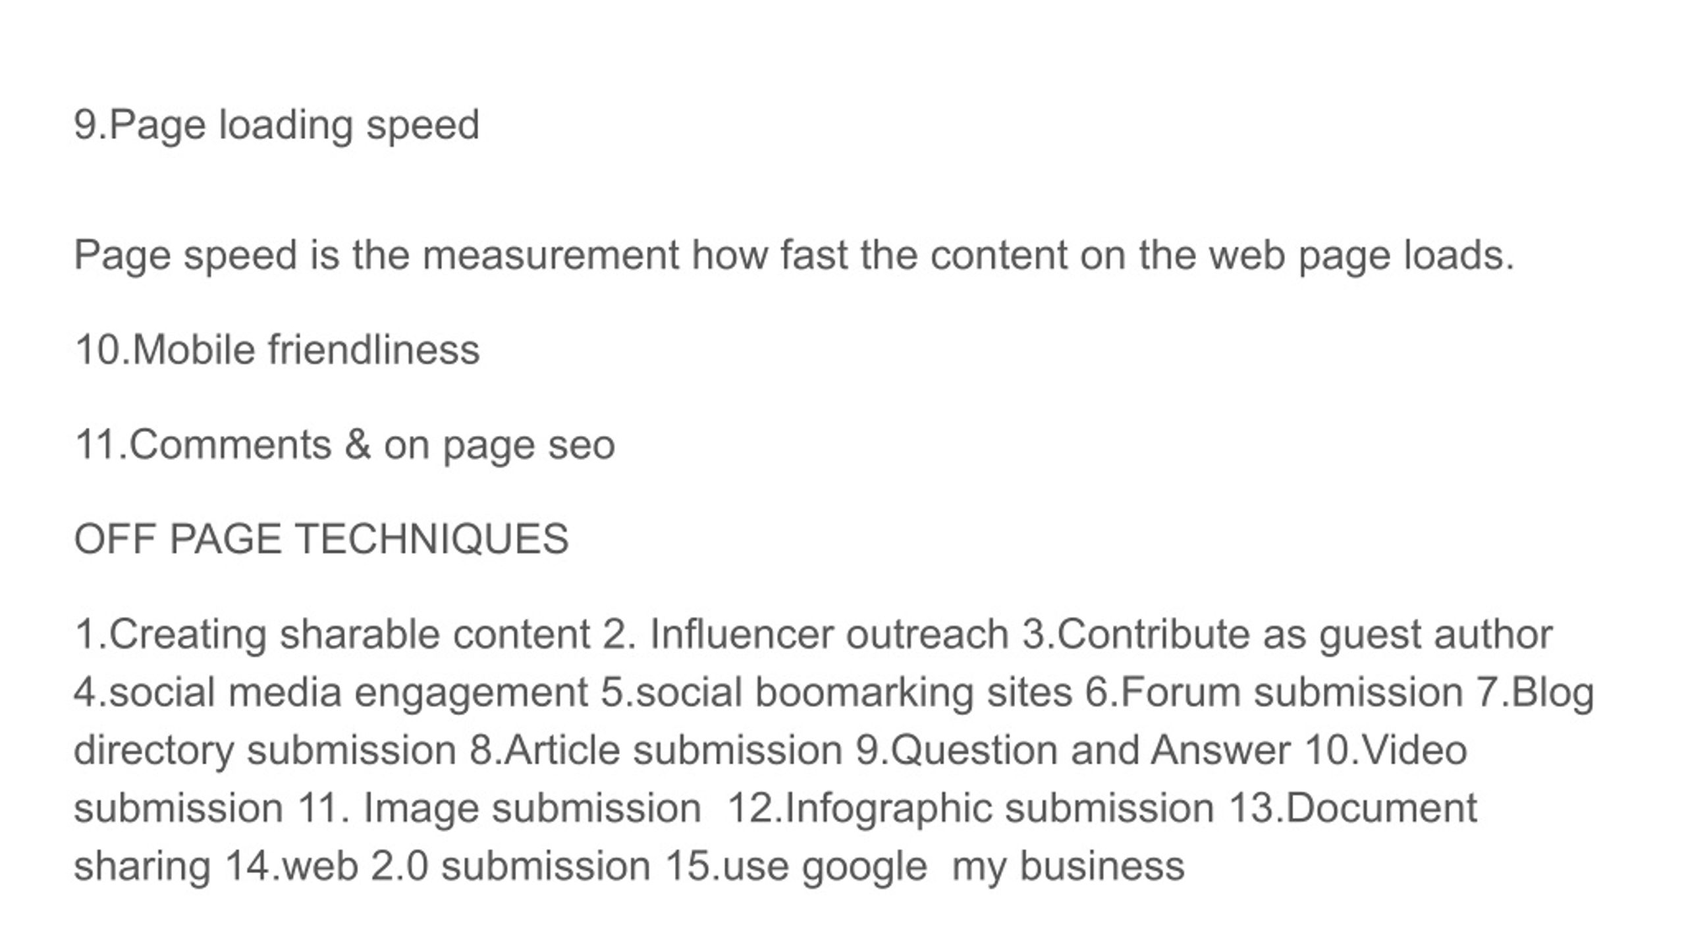Screen dimensions: 1686x948
Task: Select the '10.Mobile friendliness' line
Action: 277,350
